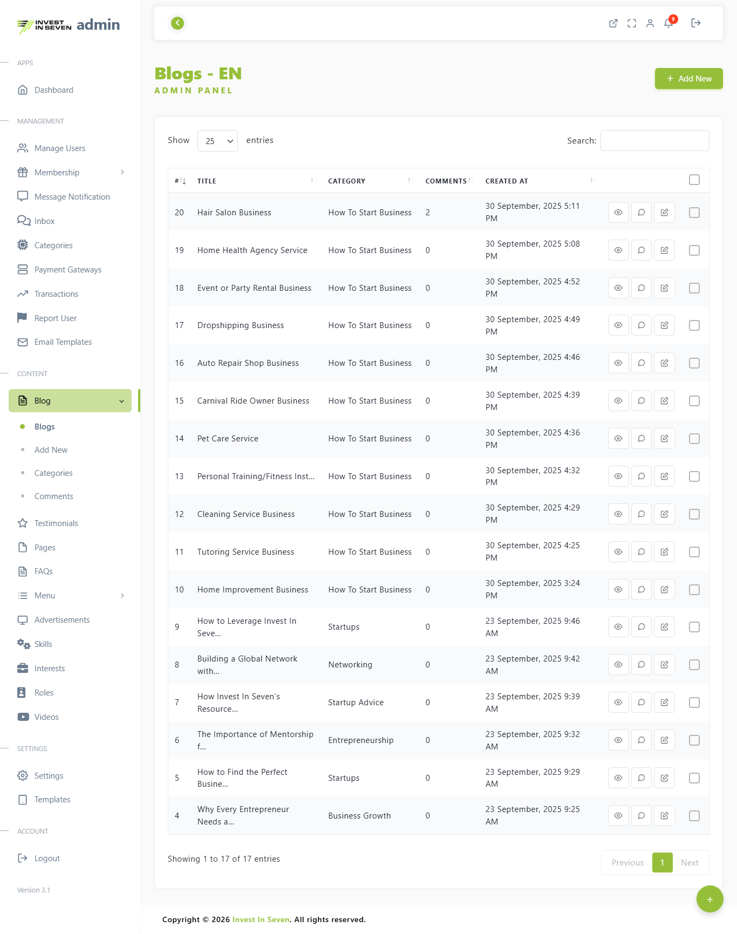The image size is (737, 934).
Task: Edit the Hair Salon Business blog
Action: click(x=664, y=213)
